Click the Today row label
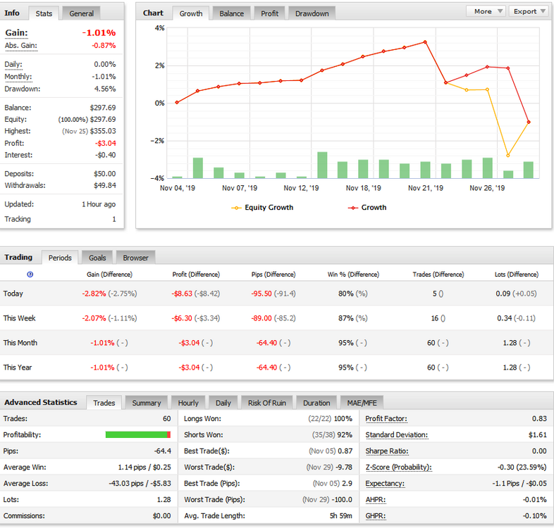The height and width of the screenshot is (528, 554). [x=13, y=294]
